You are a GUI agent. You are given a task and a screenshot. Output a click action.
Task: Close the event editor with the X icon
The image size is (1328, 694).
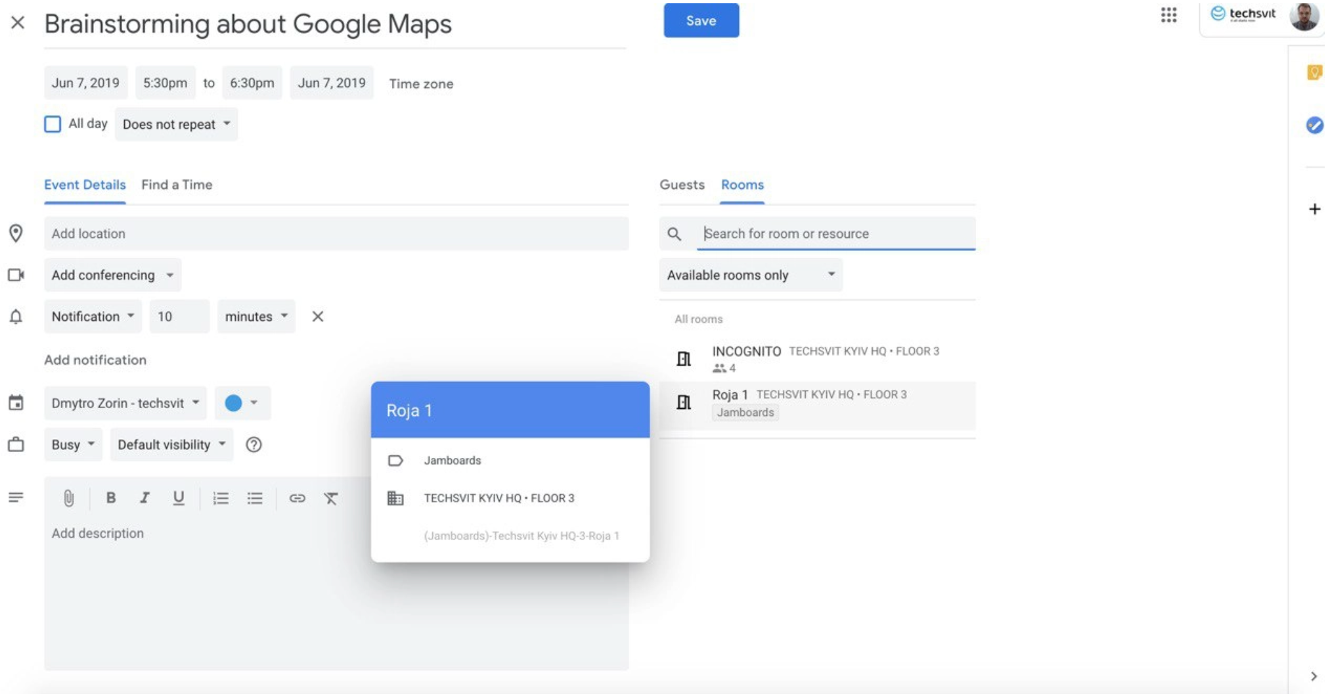[x=18, y=23]
